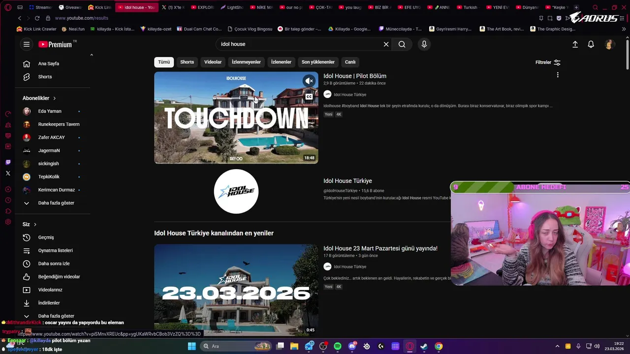This screenshot has width=630, height=354.
Task: Open the video title Idol House | Pilot Bölüm
Action: (x=355, y=76)
